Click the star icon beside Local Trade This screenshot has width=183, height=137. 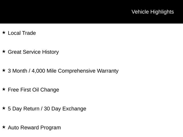(x=4, y=33)
